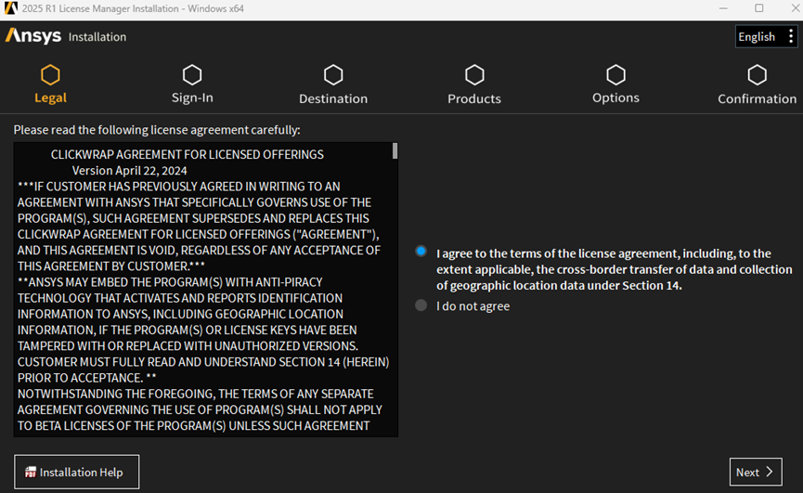Click the Next button

click(756, 472)
